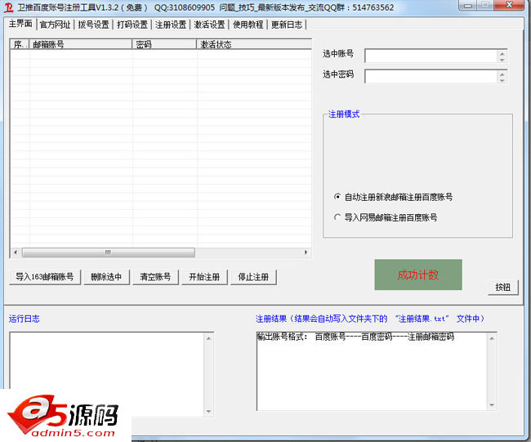Open the 拨号设置 tab
Viewport: 531px width, 442px height.
pyautogui.click(x=93, y=25)
